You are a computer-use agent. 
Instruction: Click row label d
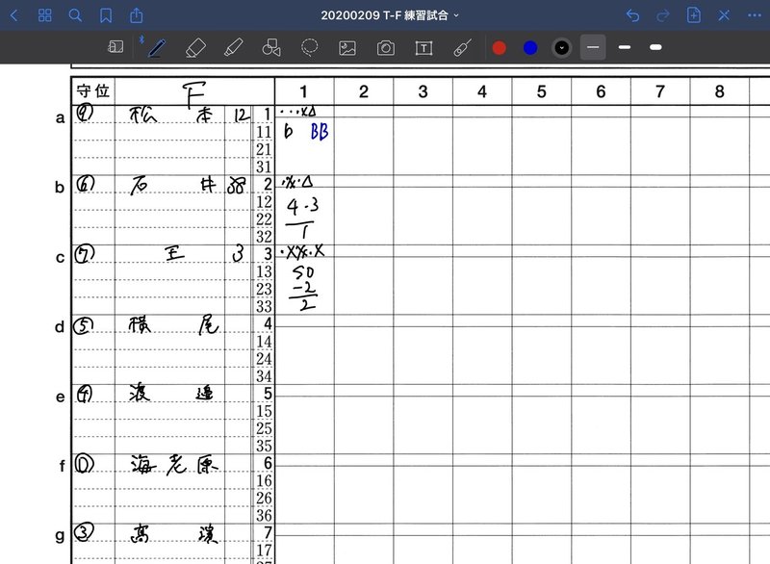point(60,326)
